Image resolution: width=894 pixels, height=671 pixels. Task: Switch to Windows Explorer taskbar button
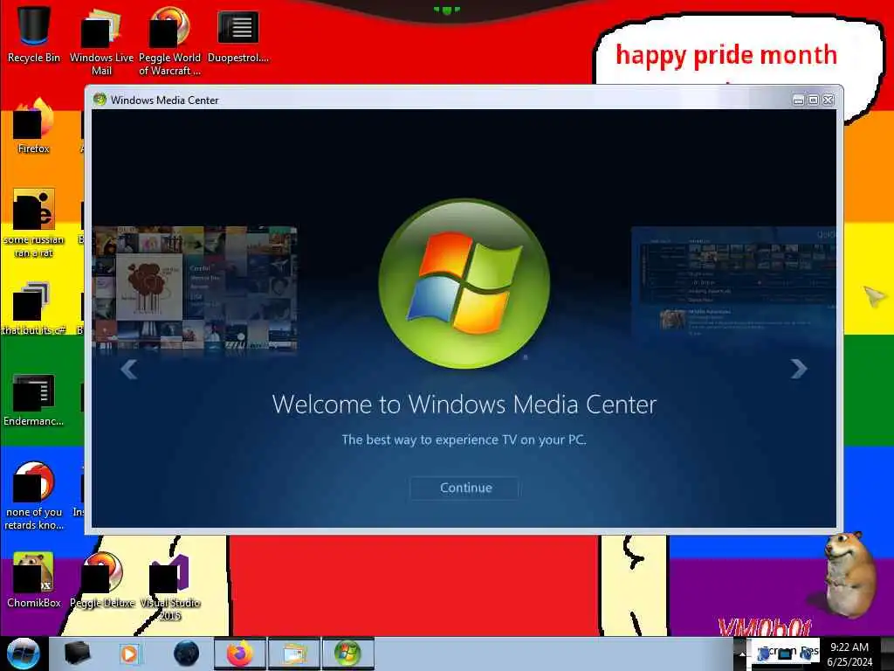(x=293, y=654)
